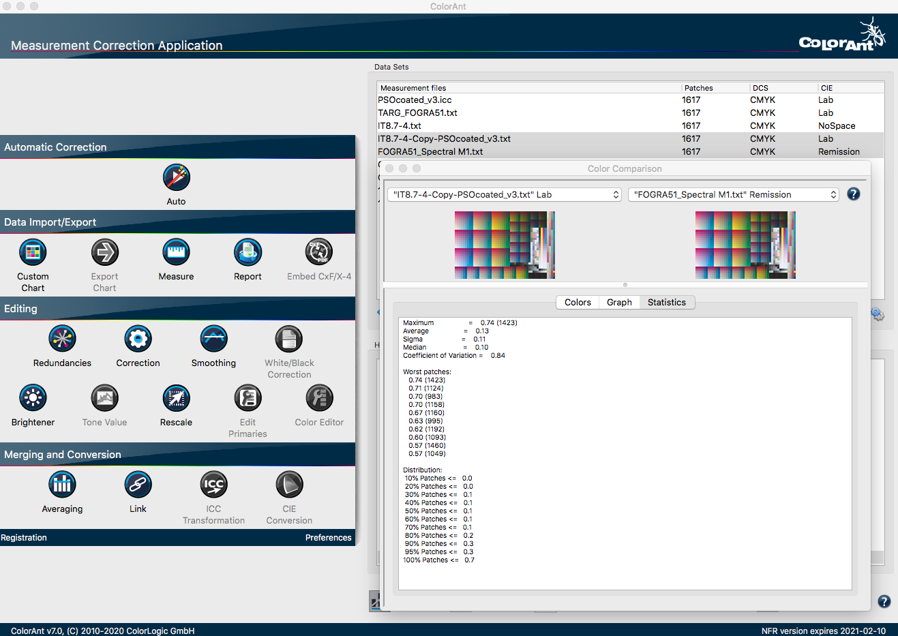The height and width of the screenshot is (636, 898).
Task: Open the Color Editor tool
Action: [319, 398]
